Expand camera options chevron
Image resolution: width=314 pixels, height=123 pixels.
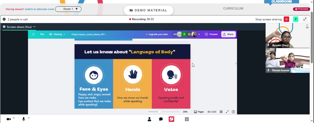pos(14,118)
